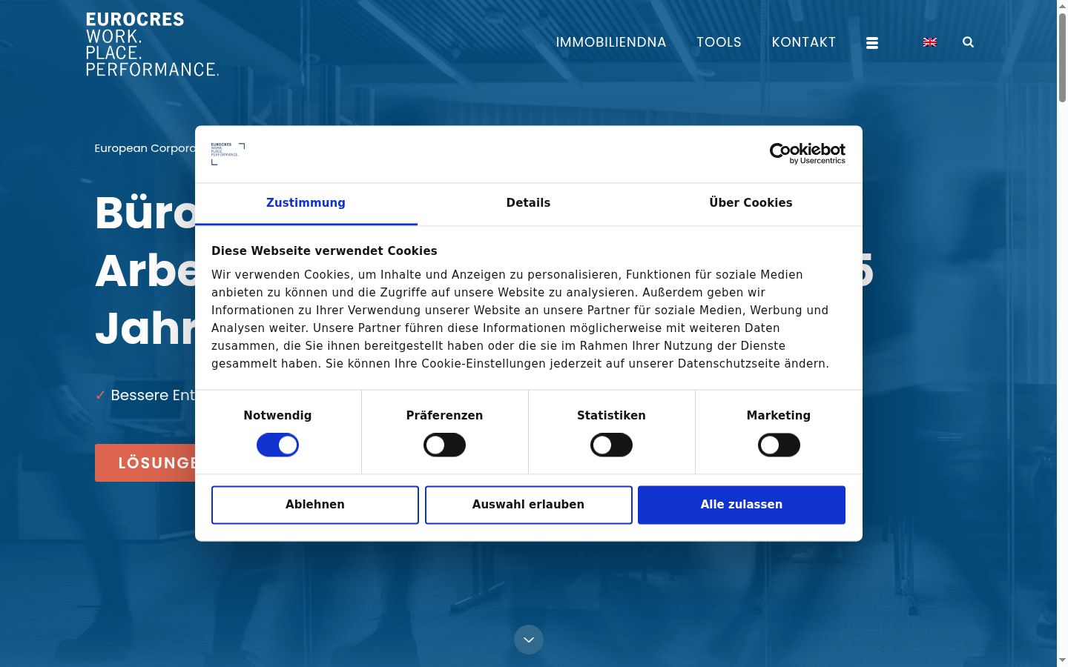The image size is (1068, 667).
Task: Open the IMMOBILIENDNA menu item
Action: coord(611,42)
